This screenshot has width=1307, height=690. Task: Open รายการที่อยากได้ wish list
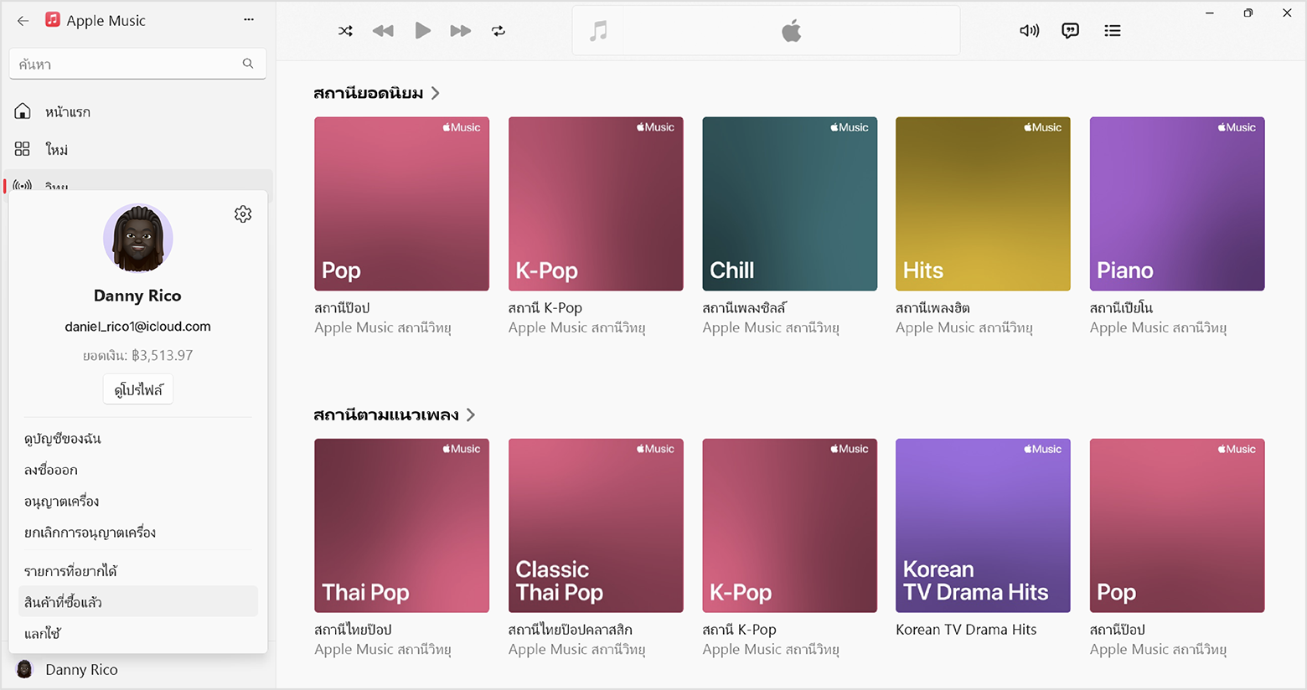137,571
